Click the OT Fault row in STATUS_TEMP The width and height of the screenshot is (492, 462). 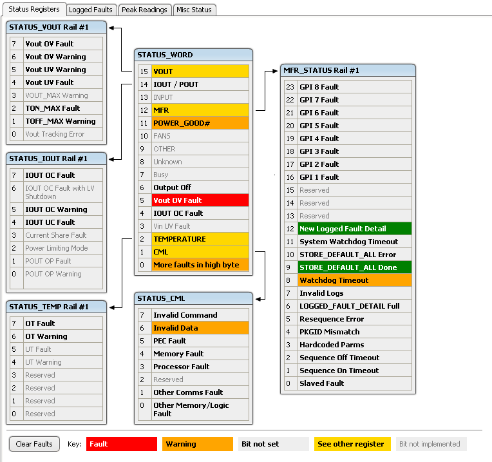(62, 323)
